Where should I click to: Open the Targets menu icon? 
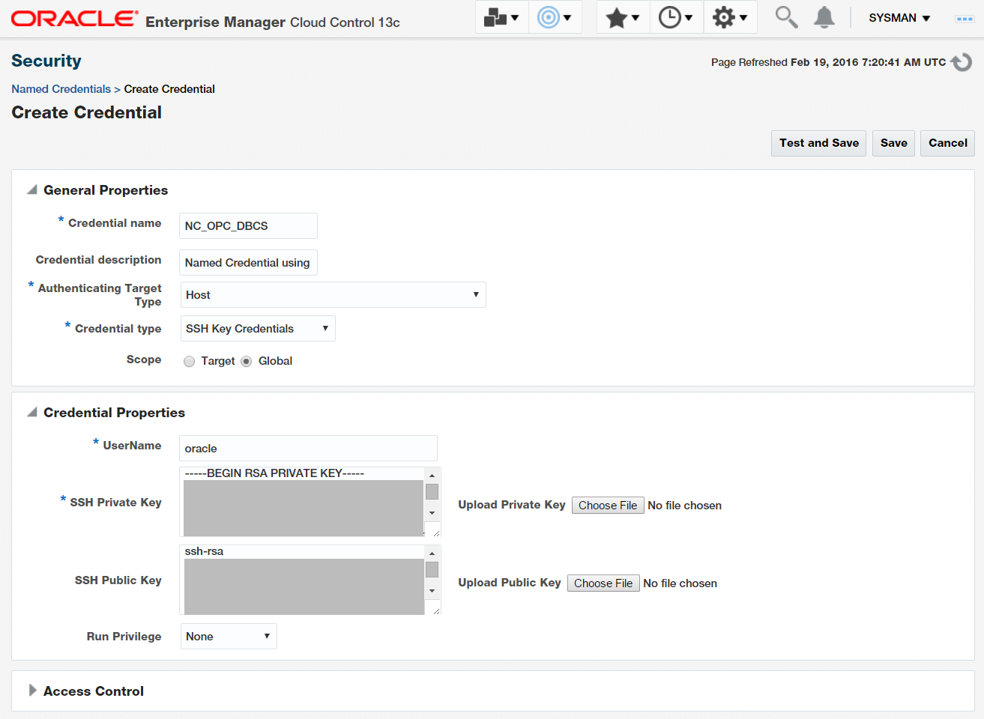click(555, 17)
